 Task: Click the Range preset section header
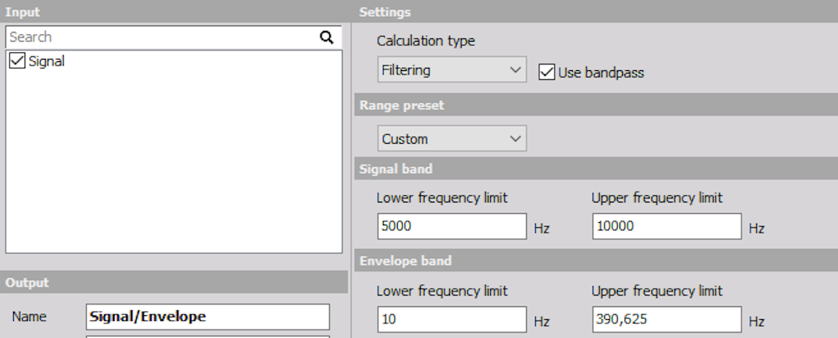tap(596, 105)
